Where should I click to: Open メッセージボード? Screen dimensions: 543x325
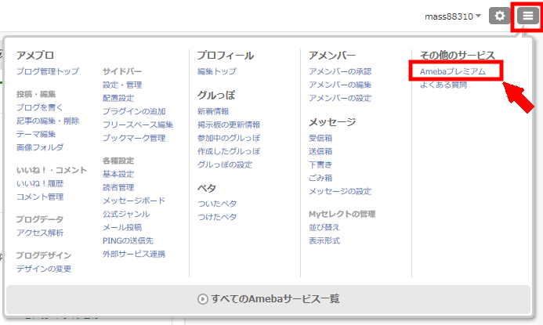[134, 200]
